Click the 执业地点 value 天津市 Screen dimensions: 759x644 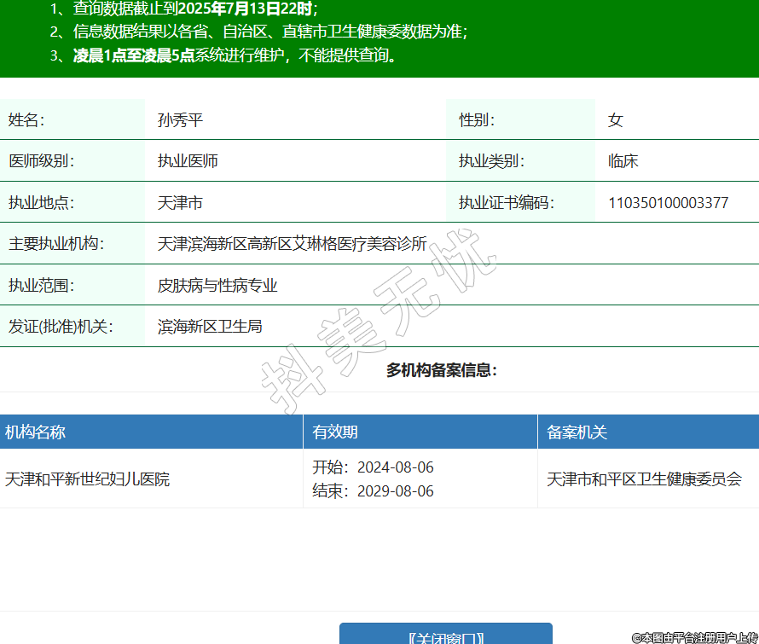click(x=180, y=203)
